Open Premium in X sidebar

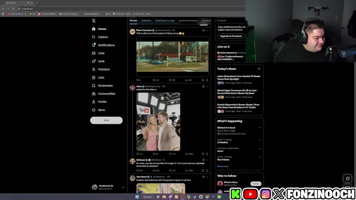click(101, 69)
